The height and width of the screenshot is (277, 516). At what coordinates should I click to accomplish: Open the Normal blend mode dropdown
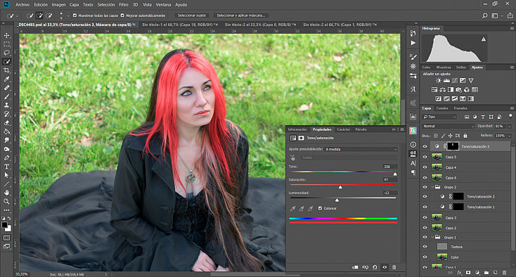click(x=449, y=126)
